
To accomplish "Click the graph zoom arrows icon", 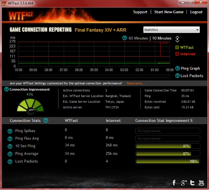I will (177, 39).
